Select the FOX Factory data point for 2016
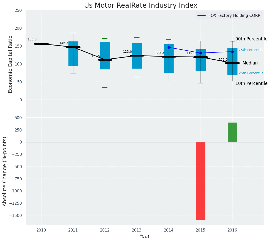Image resolution: width=270 pixels, height=241 pixels. pyautogui.click(x=232, y=52)
